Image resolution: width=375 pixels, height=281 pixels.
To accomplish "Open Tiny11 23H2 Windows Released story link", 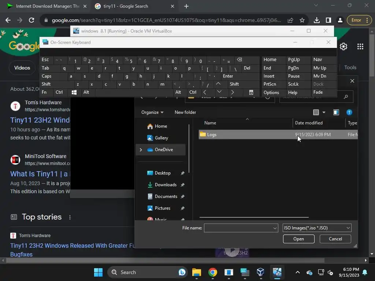I will (x=73, y=250).
